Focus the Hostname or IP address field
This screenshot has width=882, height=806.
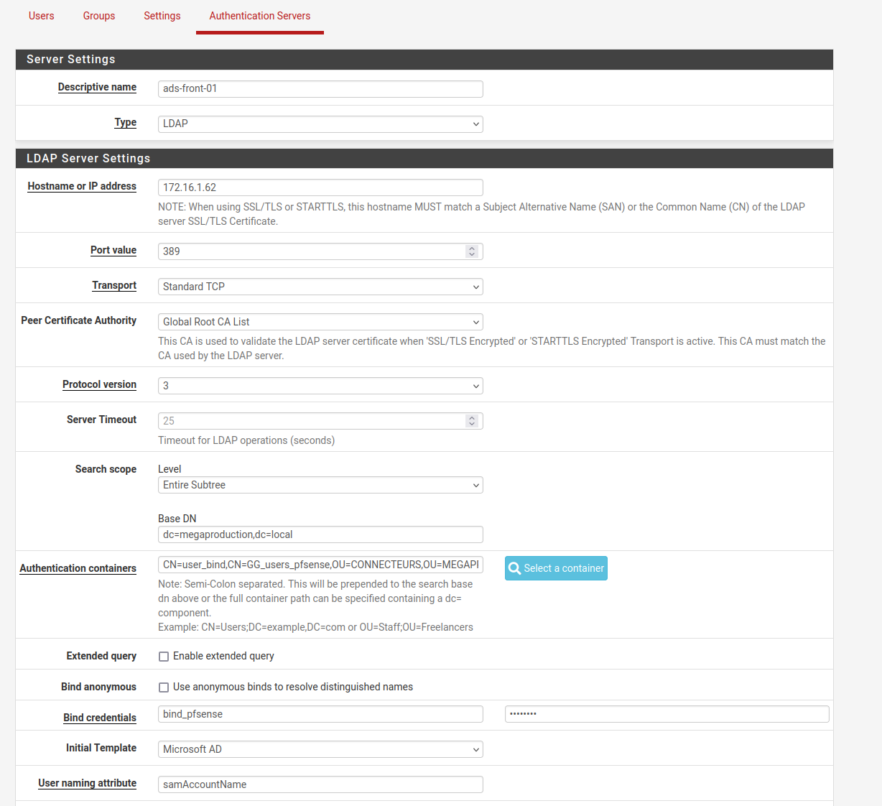pyautogui.click(x=320, y=187)
